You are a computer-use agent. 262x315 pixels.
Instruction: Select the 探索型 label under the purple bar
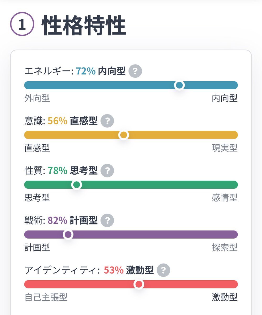click(225, 247)
